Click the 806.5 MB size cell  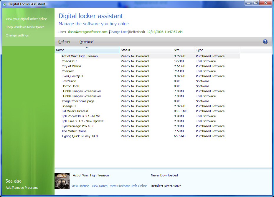tap(181, 111)
